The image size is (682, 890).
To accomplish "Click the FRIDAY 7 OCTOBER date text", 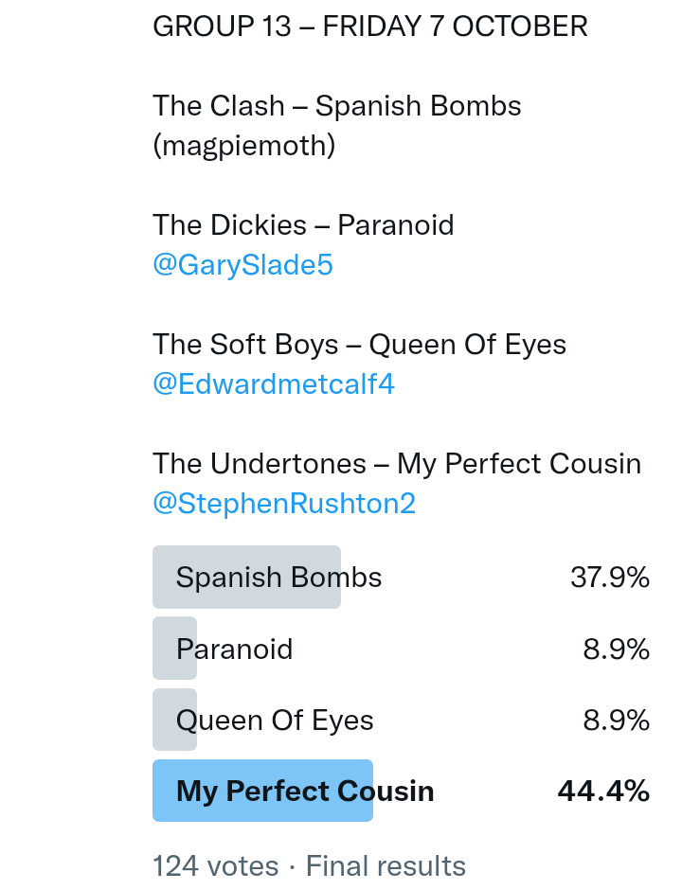I will 455,27.
